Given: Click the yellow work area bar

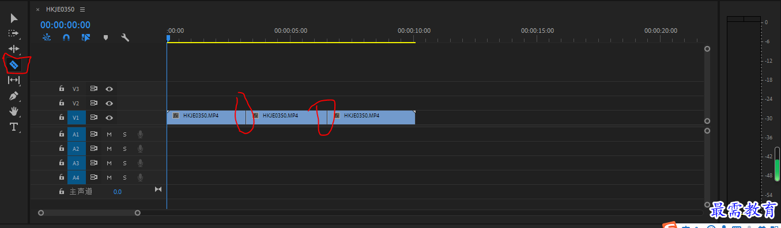Looking at the screenshot, I should [291, 43].
